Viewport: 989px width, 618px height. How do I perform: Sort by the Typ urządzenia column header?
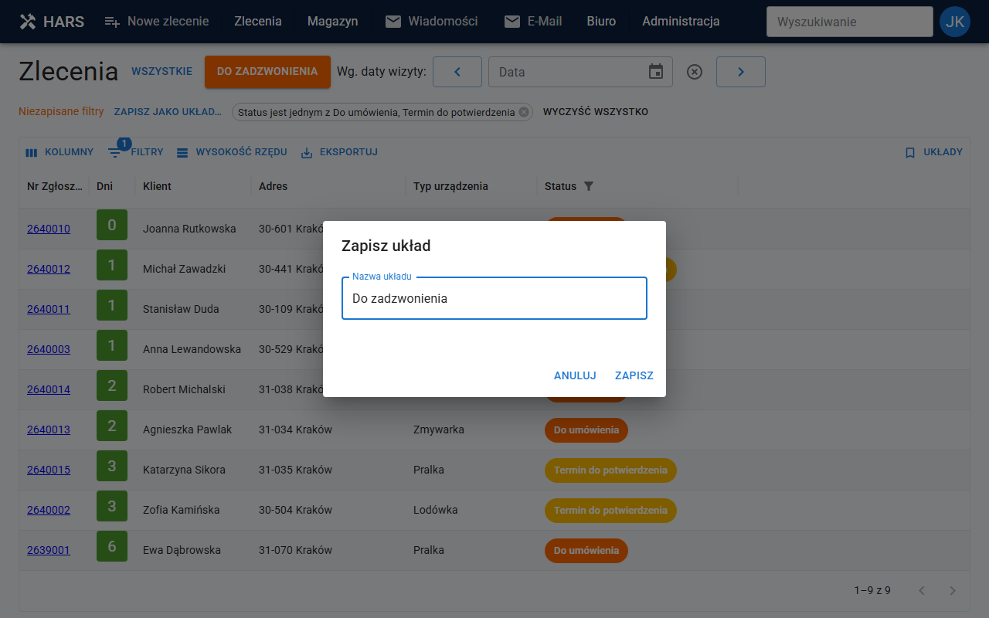coord(450,186)
